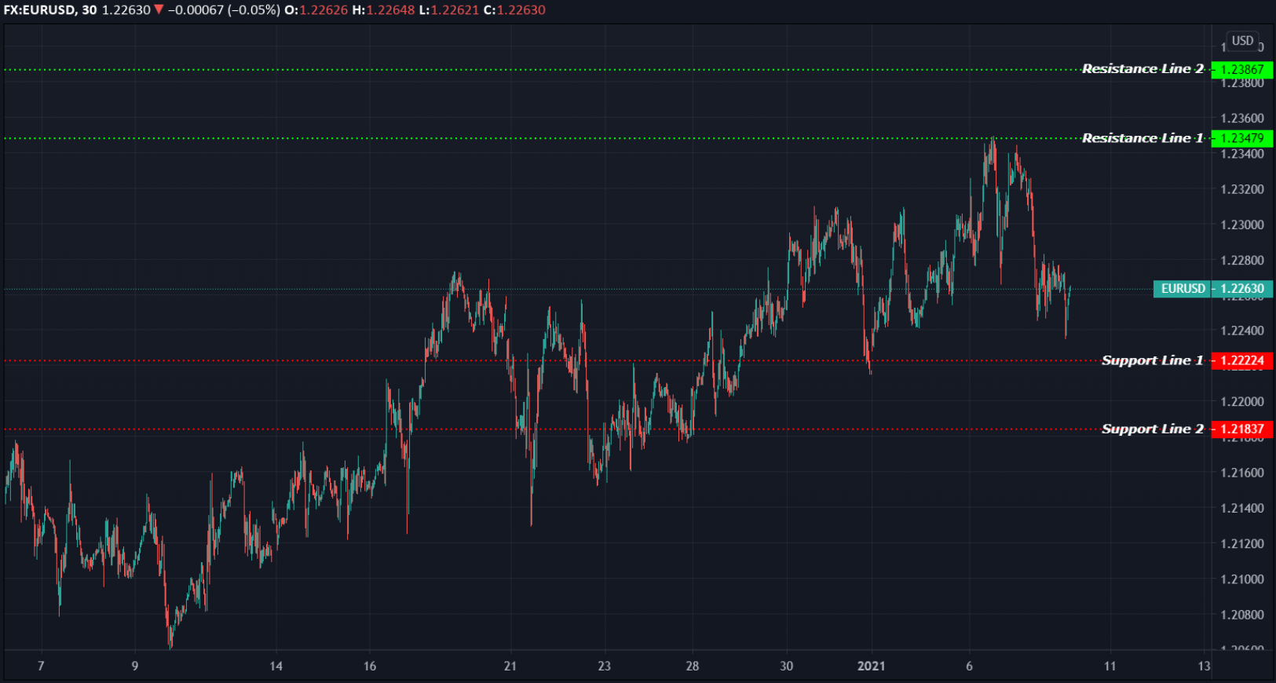Click 1.22800 on the price axis
The width and height of the screenshot is (1276, 683).
pos(1242,260)
